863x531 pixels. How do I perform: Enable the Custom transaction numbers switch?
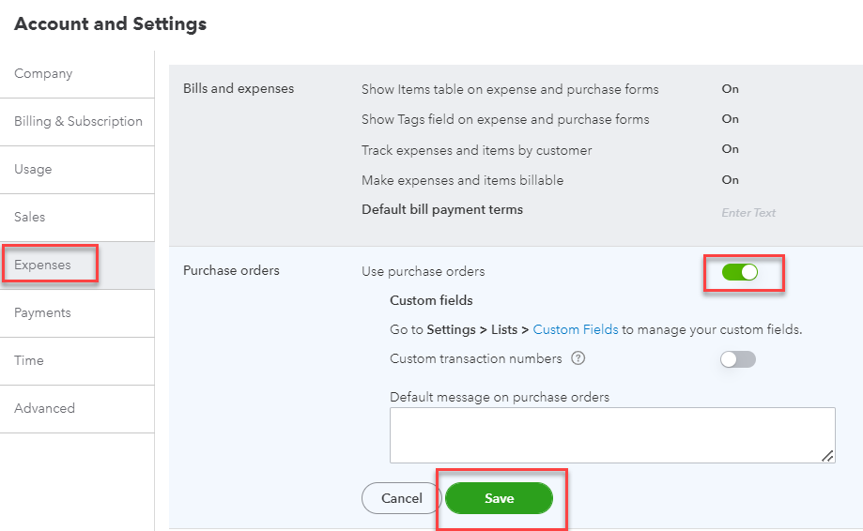tap(737, 359)
